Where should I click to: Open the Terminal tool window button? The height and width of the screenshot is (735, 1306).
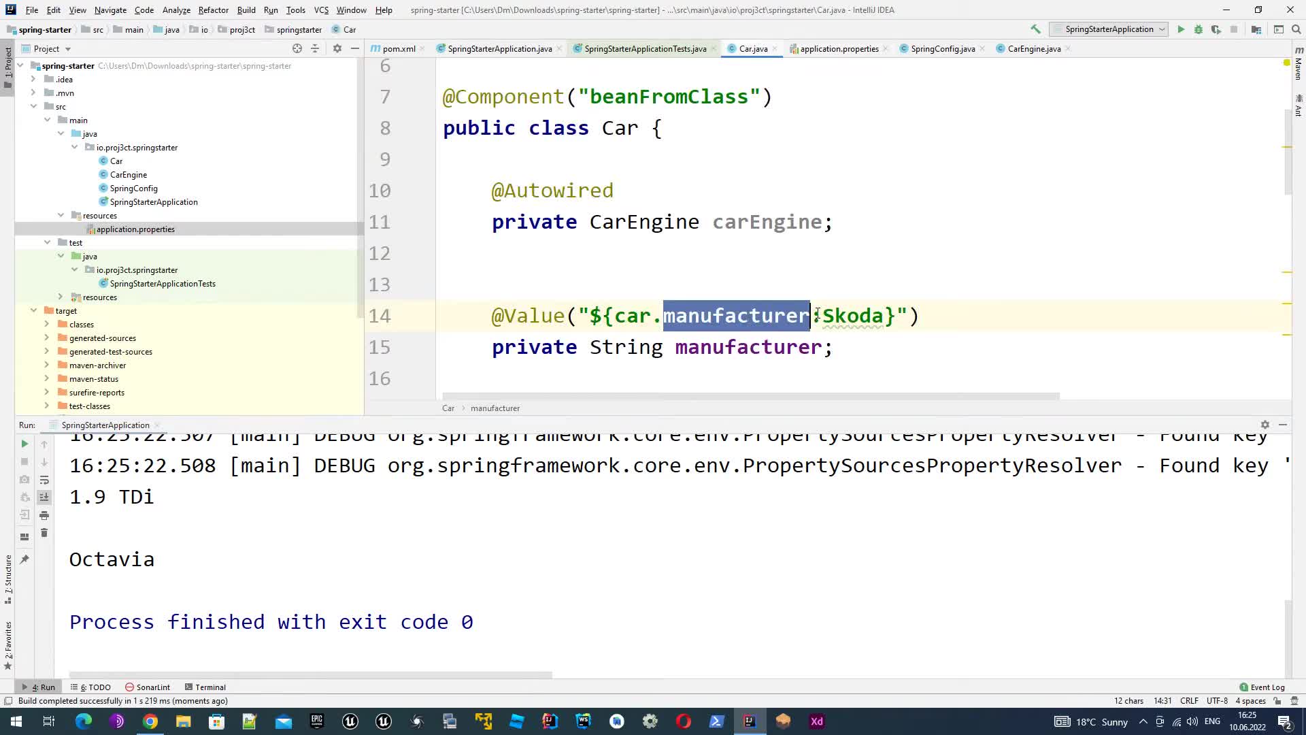tap(205, 687)
